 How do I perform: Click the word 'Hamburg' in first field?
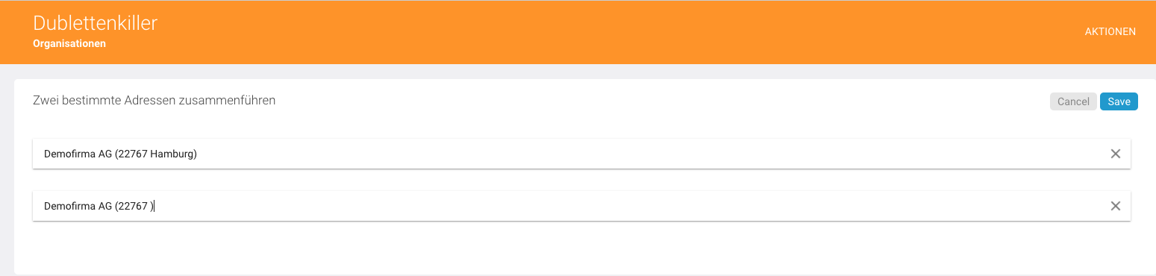pyautogui.click(x=172, y=154)
